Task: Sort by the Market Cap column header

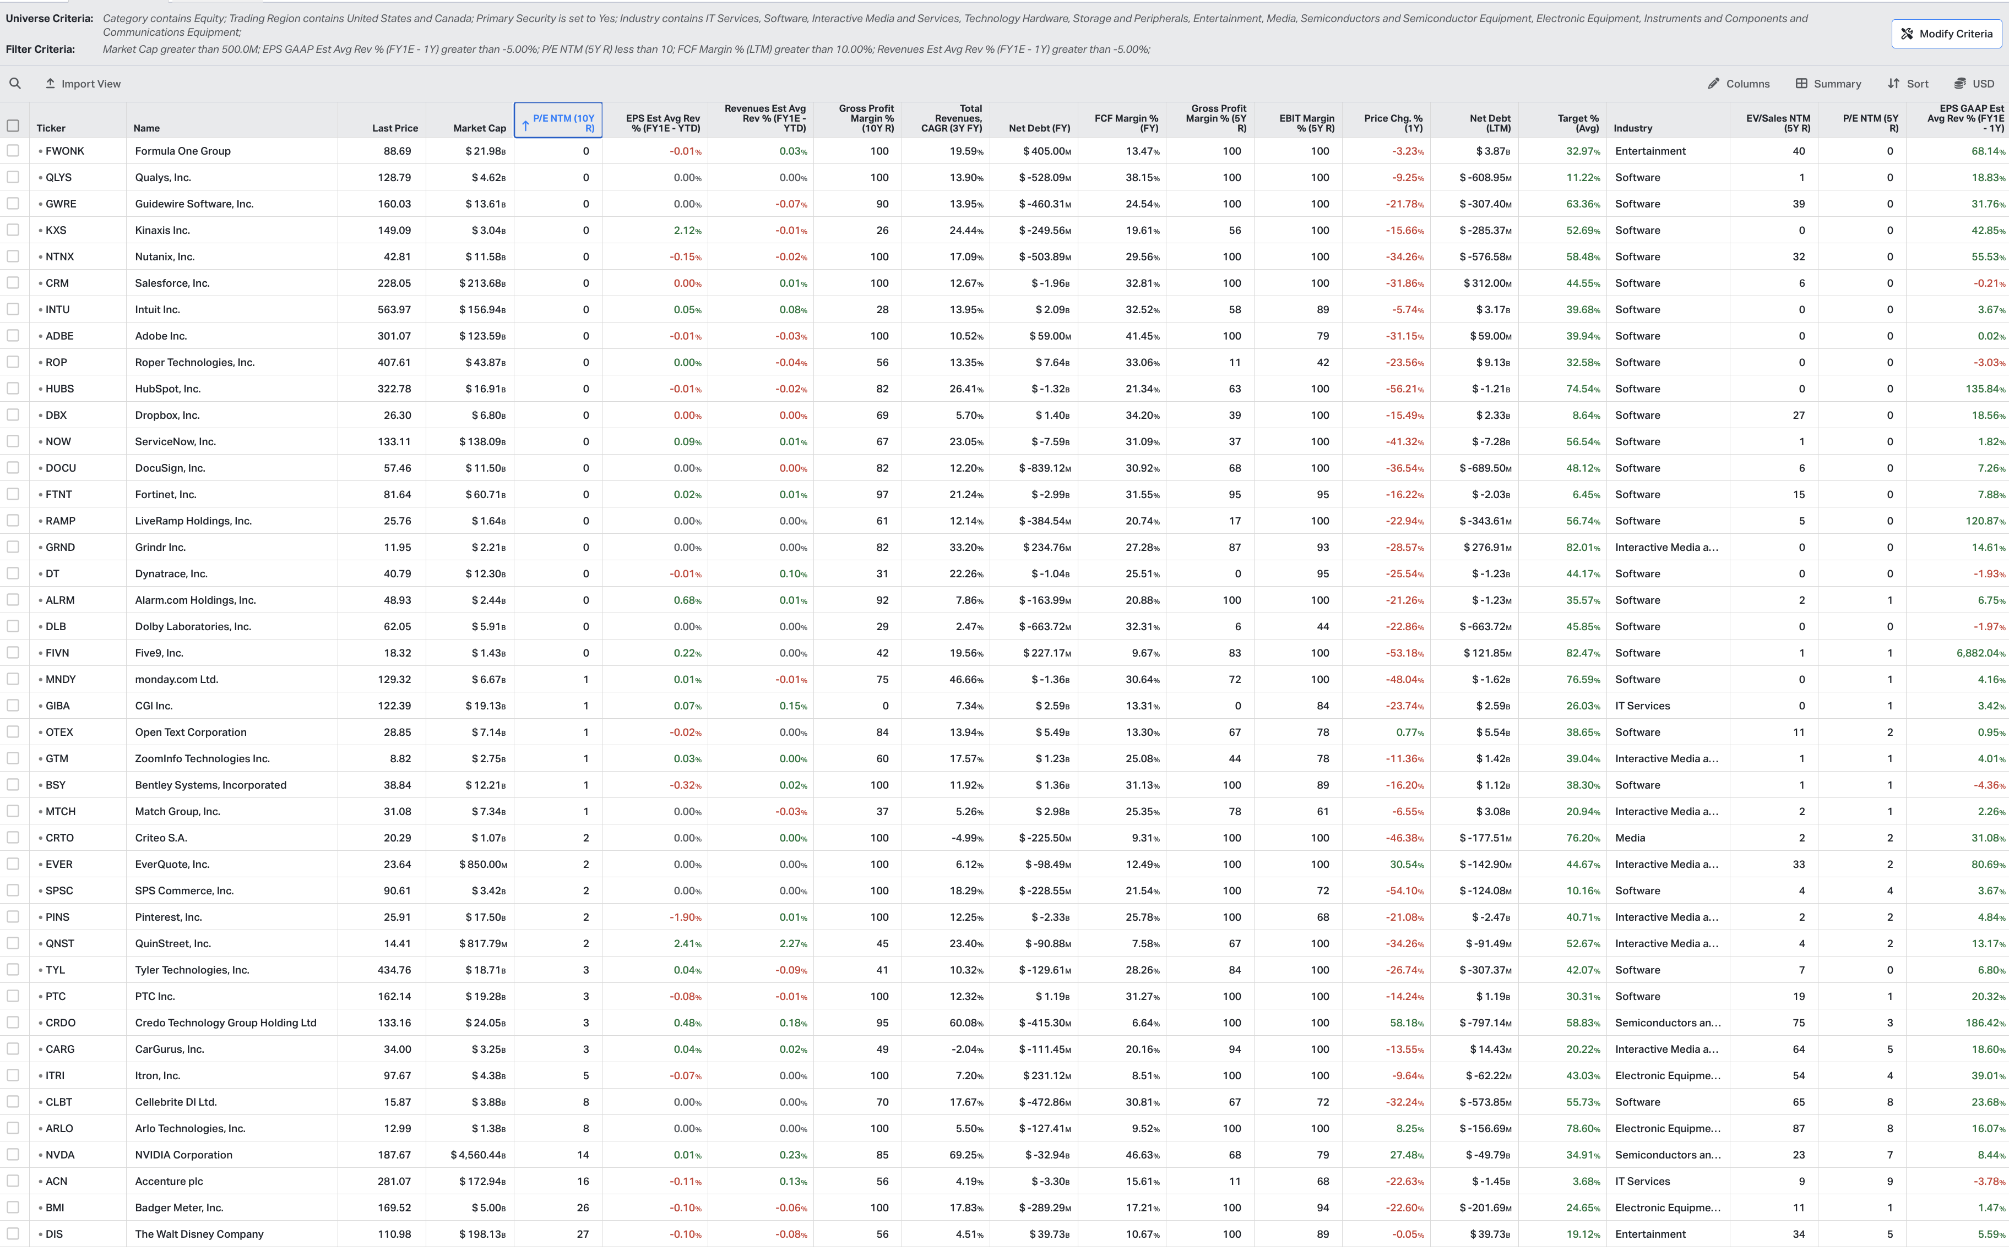Action: point(479,128)
